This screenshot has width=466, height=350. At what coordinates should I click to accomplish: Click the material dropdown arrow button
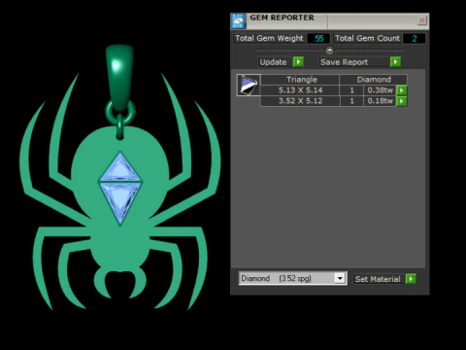pyautogui.click(x=340, y=278)
